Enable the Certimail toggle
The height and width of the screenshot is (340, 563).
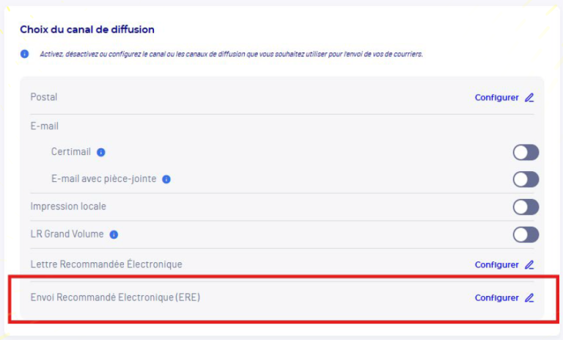526,153
